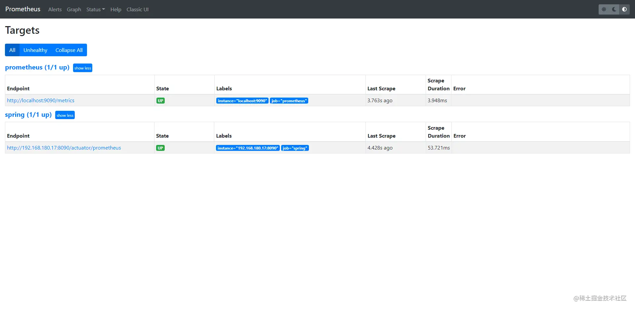Select the light theme sun icon
Screen dimensions: 635x310
click(x=604, y=9)
